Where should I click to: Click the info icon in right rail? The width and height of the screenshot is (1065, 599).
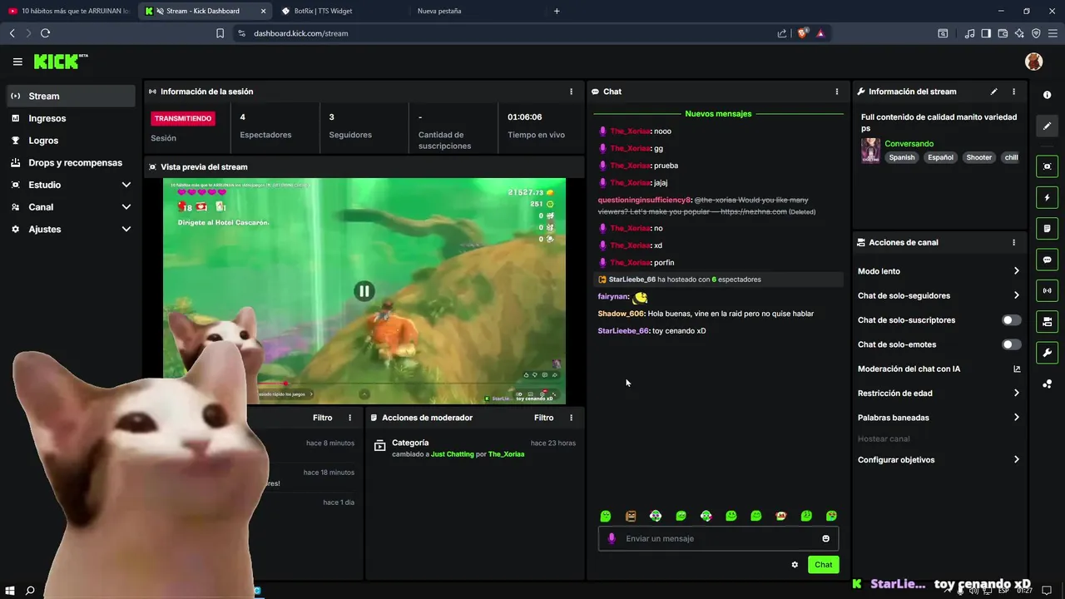1047,95
